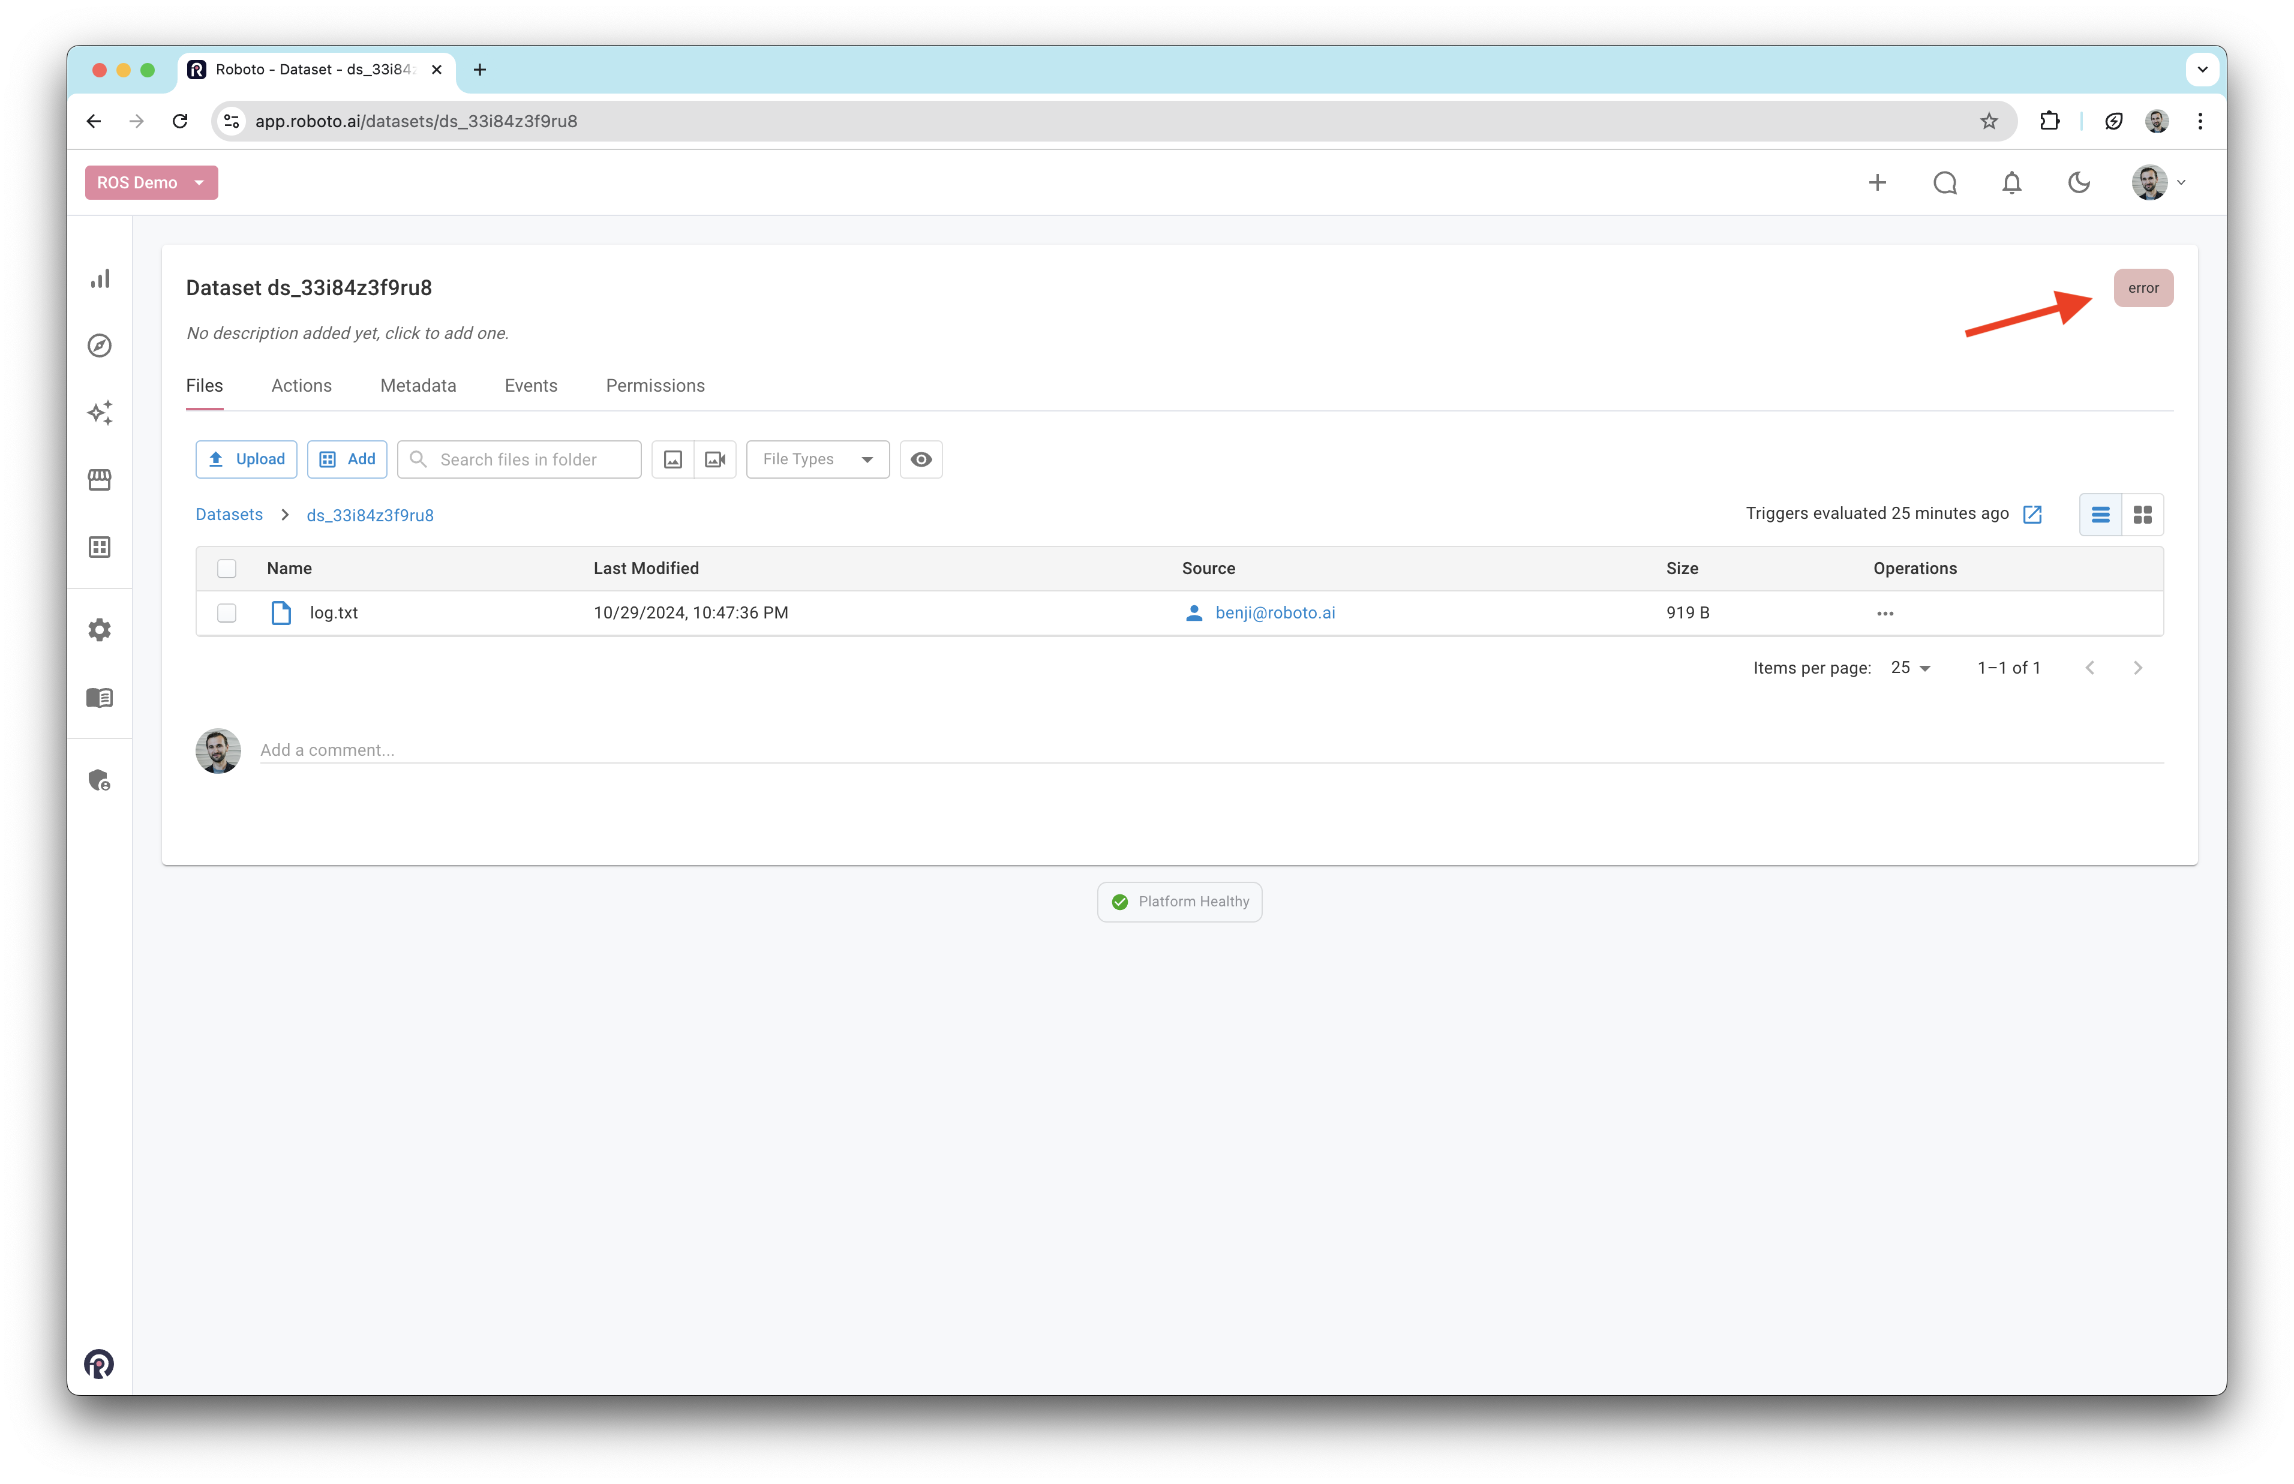Check the select-all header checkbox
The image size is (2294, 1484).
pyautogui.click(x=226, y=569)
